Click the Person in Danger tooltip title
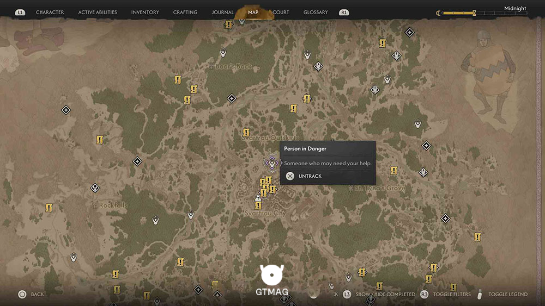This screenshot has width=545, height=306. pyautogui.click(x=305, y=149)
